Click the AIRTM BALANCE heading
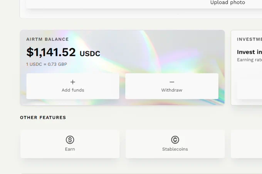This screenshot has height=174, width=262. [x=47, y=39]
